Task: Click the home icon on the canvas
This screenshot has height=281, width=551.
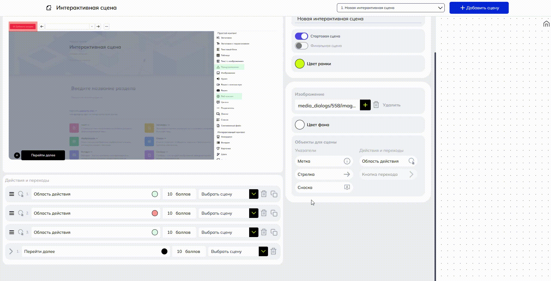Action: coord(546,24)
